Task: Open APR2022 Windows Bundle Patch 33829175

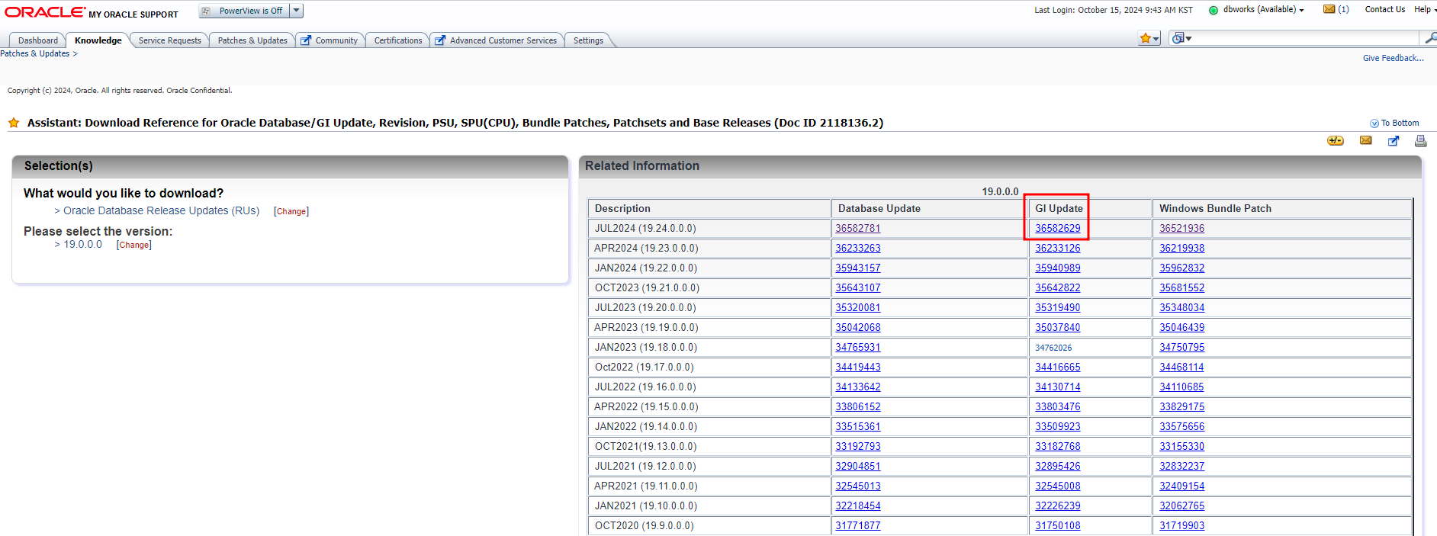Action: [1182, 406]
